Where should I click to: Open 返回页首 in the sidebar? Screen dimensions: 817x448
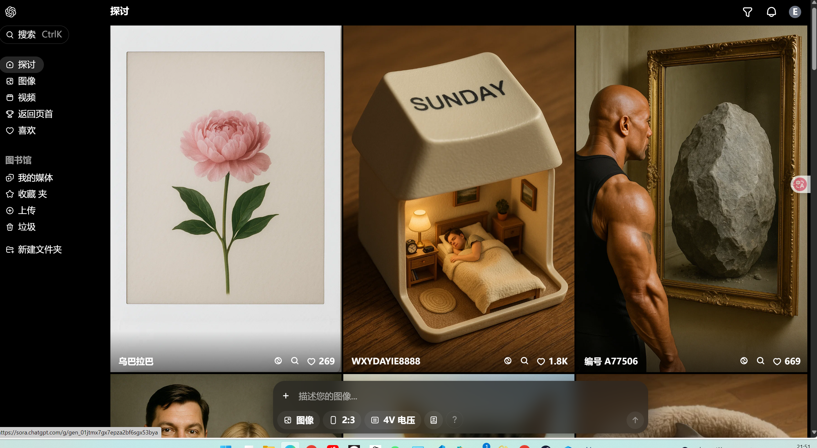coord(30,114)
